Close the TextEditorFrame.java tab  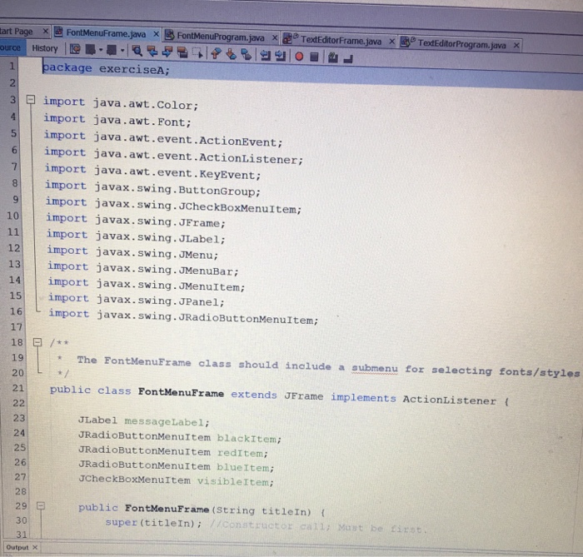point(391,42)
